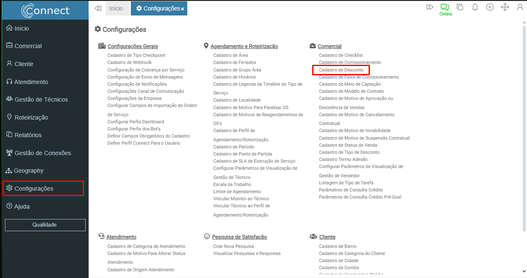Open Comercial in the sidebar menu
The image size is (527, 278).
click(28, 46)
